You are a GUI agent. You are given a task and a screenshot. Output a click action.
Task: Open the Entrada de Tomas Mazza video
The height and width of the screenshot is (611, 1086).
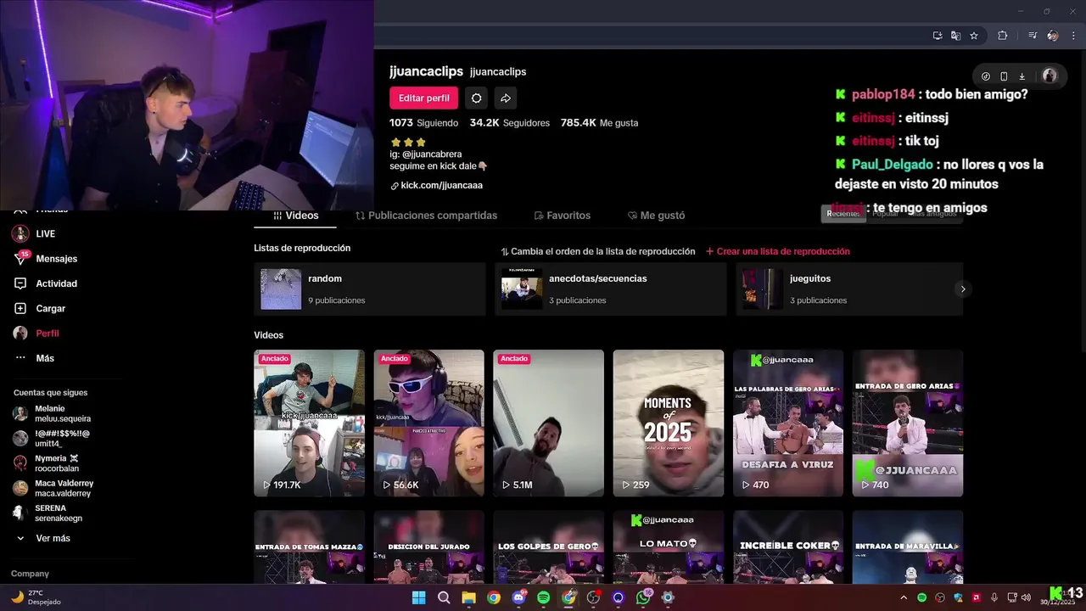click(x=310, y=547)
